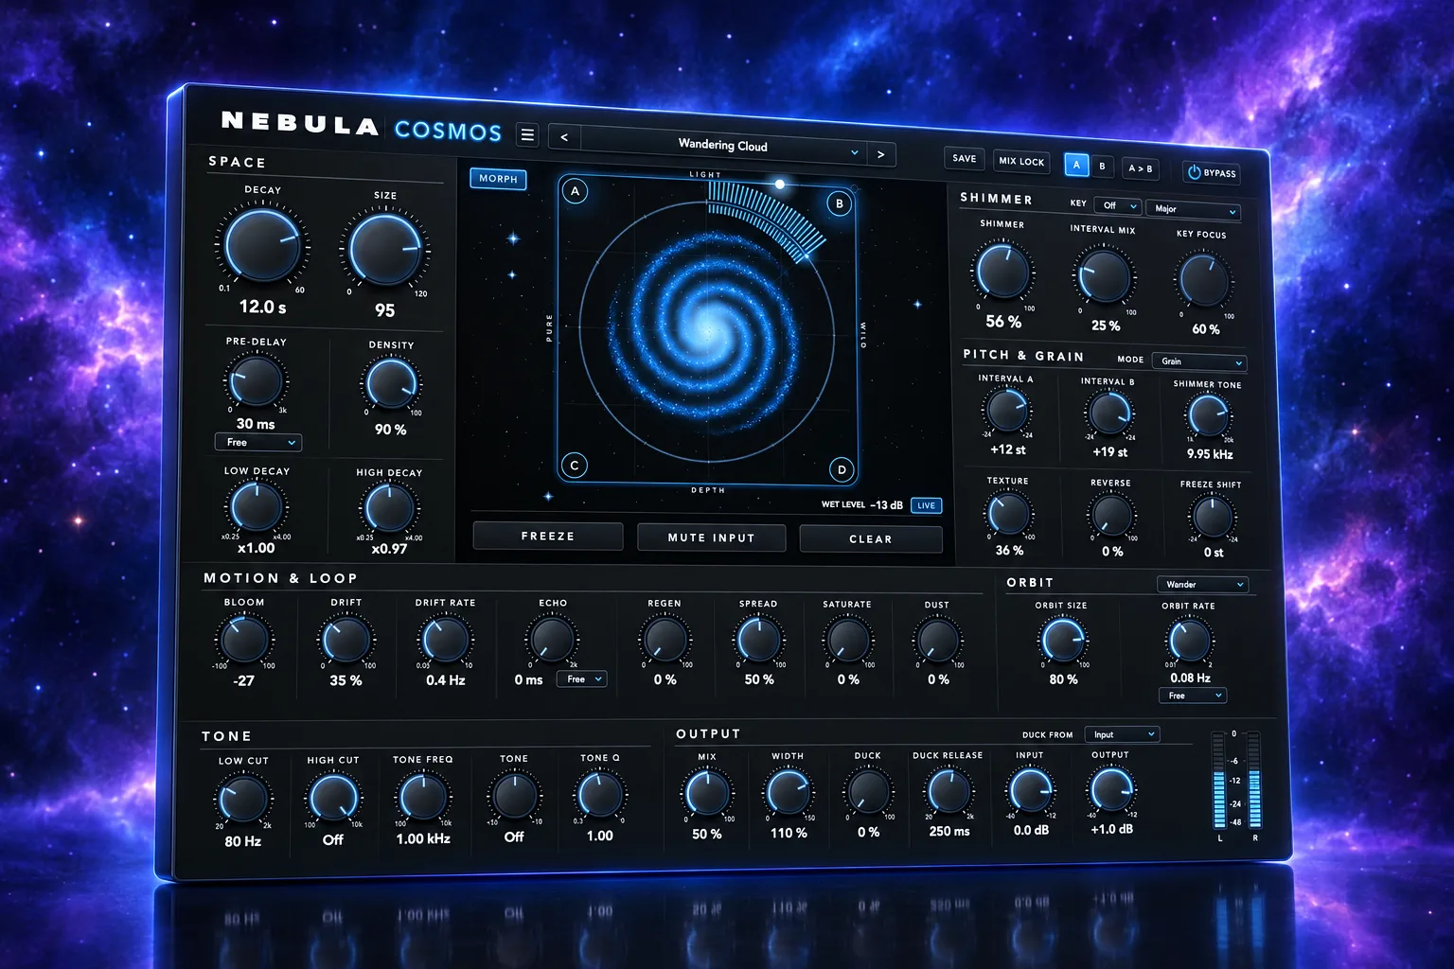The width and height of the screenshot is (1454, 969).
Task: Click the Size knob
Action: pyautogui.click(x=385, y=250)
